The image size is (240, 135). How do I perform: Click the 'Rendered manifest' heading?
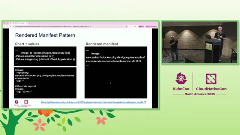tap(102, 44)
